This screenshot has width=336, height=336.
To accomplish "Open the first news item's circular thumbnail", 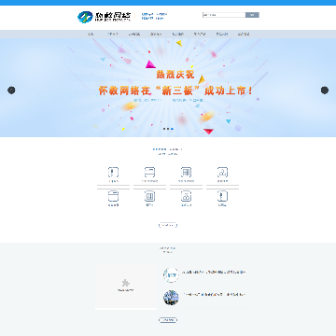I will click(x=171, y=275).
